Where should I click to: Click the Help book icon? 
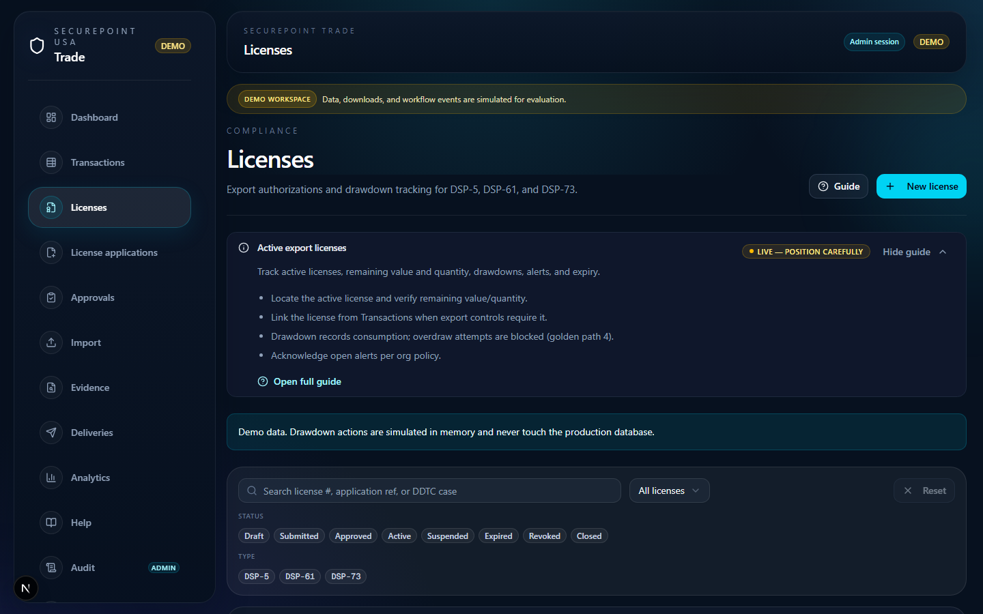tap(51, 523)
